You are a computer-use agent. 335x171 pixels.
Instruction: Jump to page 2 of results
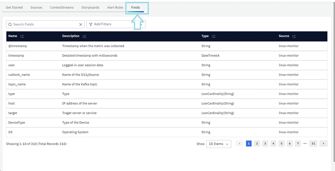[257, 144]
